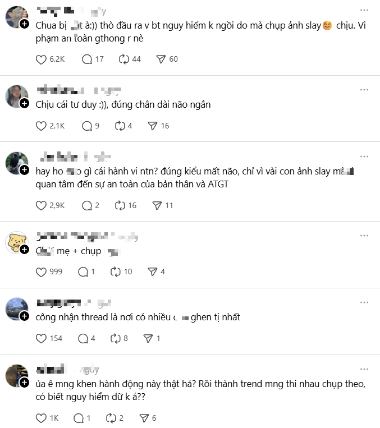
Task: Open more options for 'Chịu cái tư duy' comment
Action: tap(364, 90)
